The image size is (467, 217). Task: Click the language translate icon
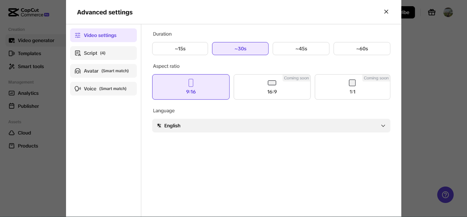coord(159,126)
